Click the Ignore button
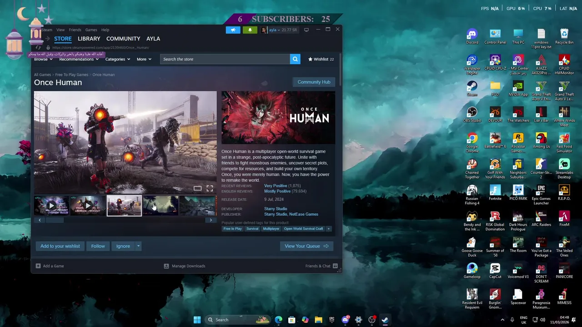 (123, 246)
